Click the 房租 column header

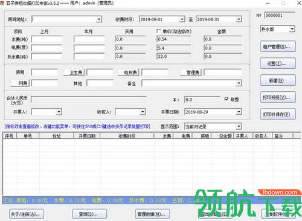pos(202,136)
